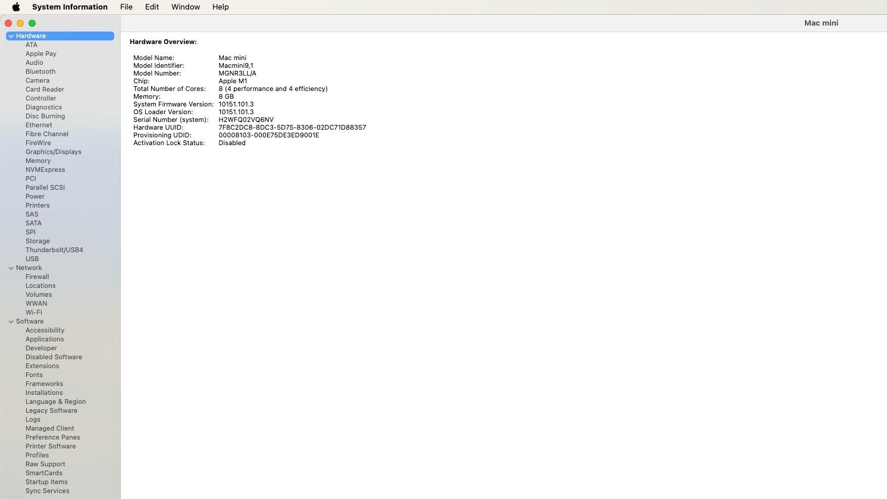Select Disc Burning in the sidebar
Image resolution: width=887 pixels, height=499 pixels.
(45, 117)
